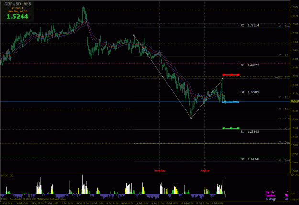Viewport: 299px width, 205px height.
Task: Select the Trades value 96
Action: pos(287,195)
